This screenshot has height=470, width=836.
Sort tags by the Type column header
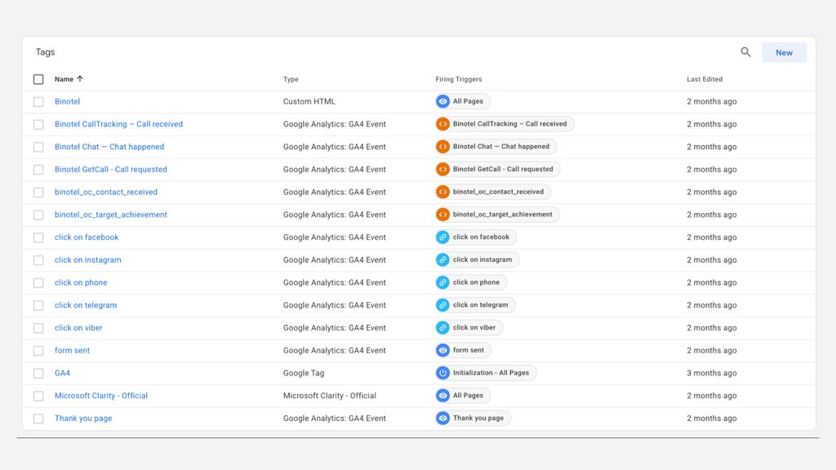(x=291, y=79)
